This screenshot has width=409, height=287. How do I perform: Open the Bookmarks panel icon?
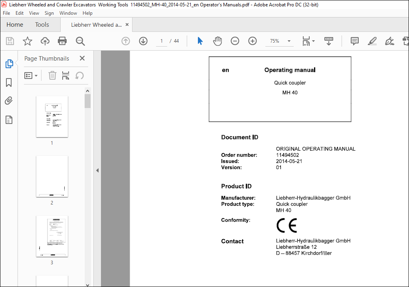(9, 83)
